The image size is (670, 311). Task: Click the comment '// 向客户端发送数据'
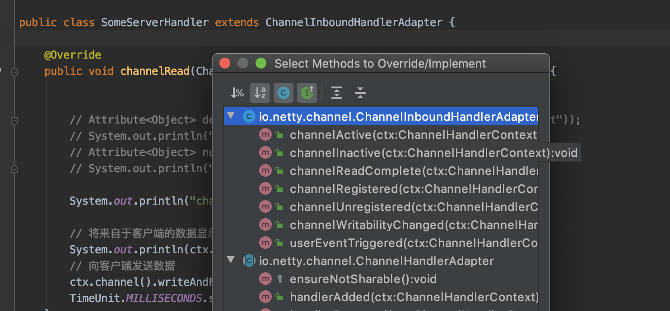122,266
